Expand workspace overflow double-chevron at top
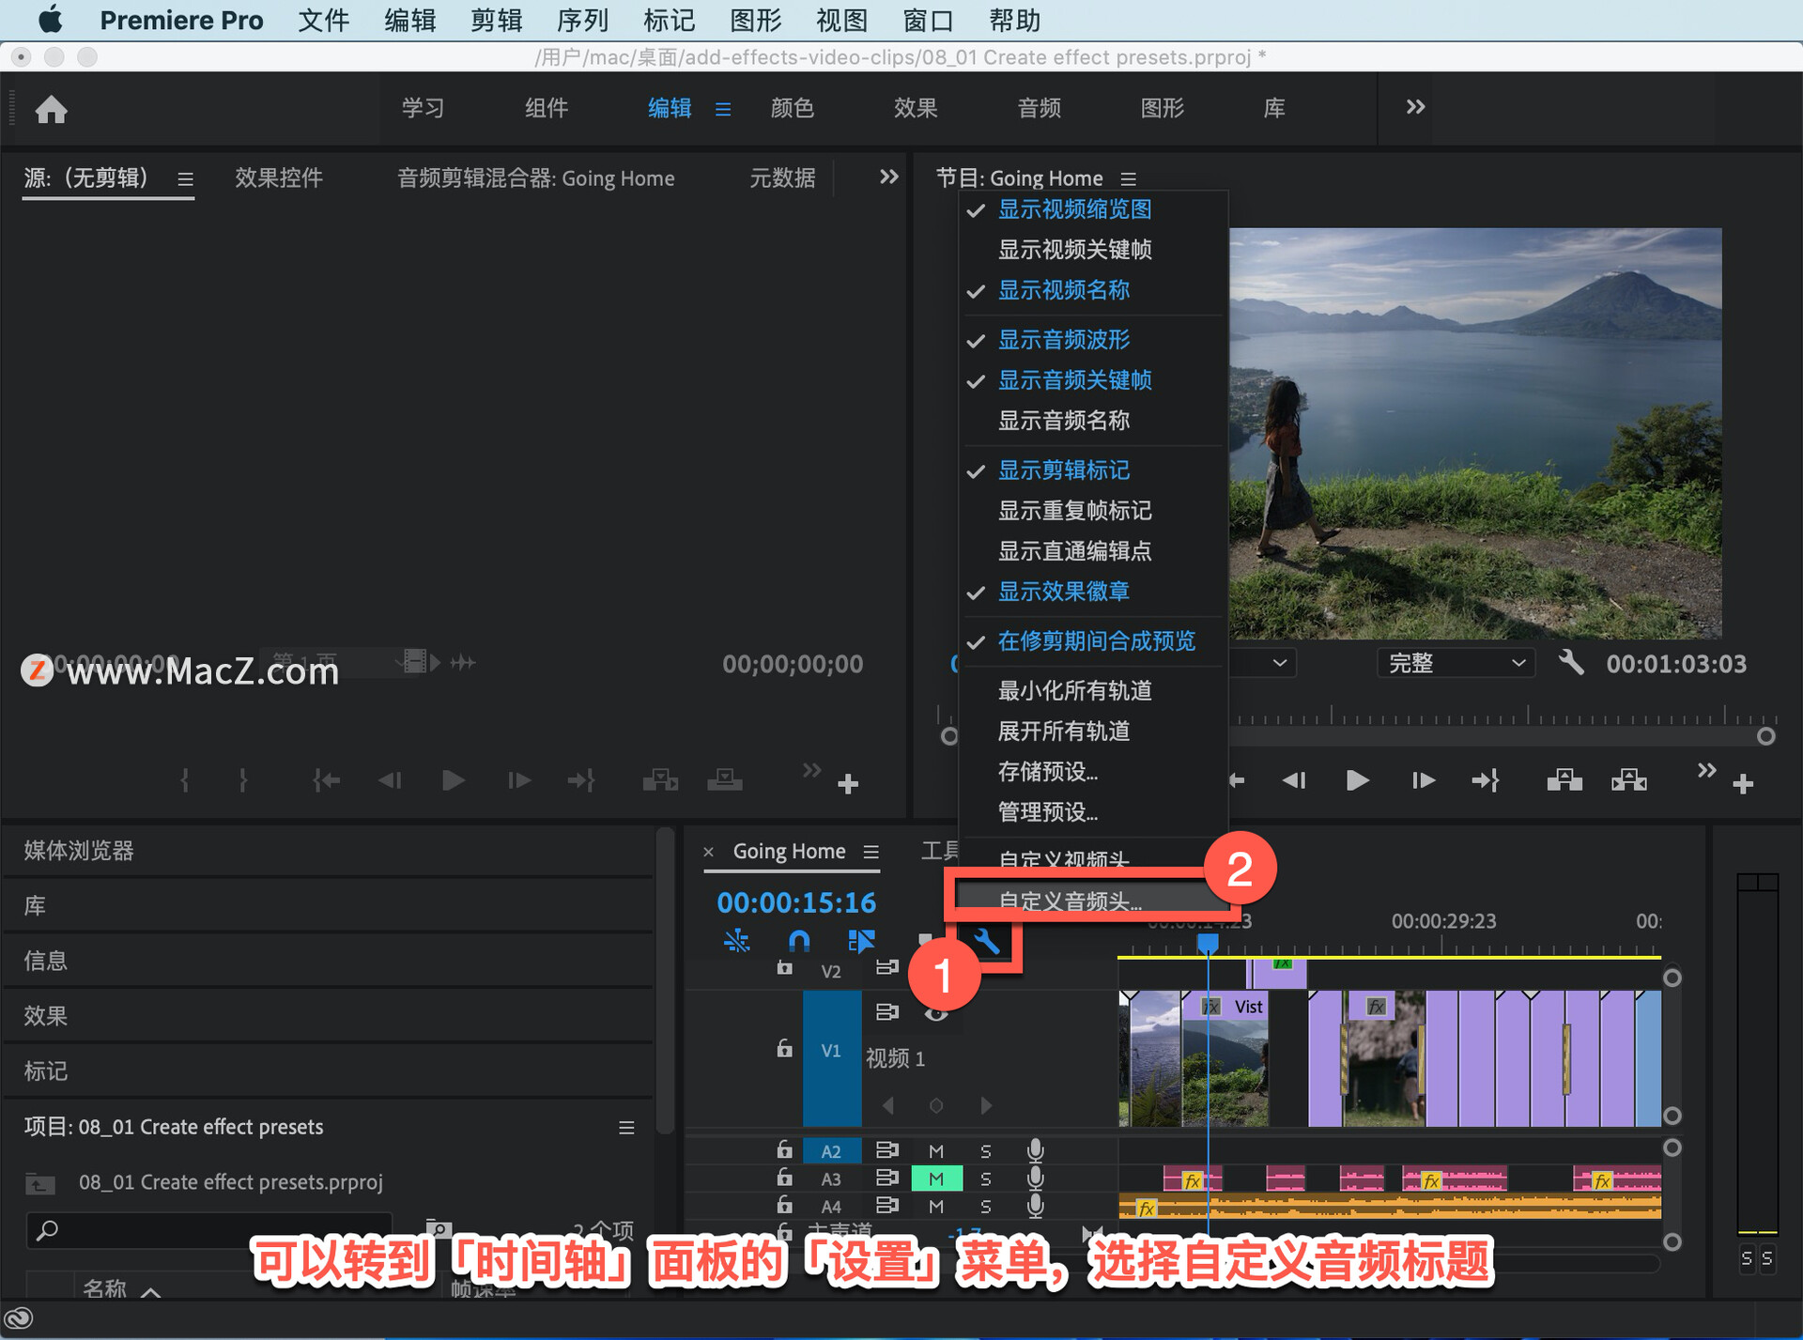The image size is (1803, 1340). [1415, 107]
